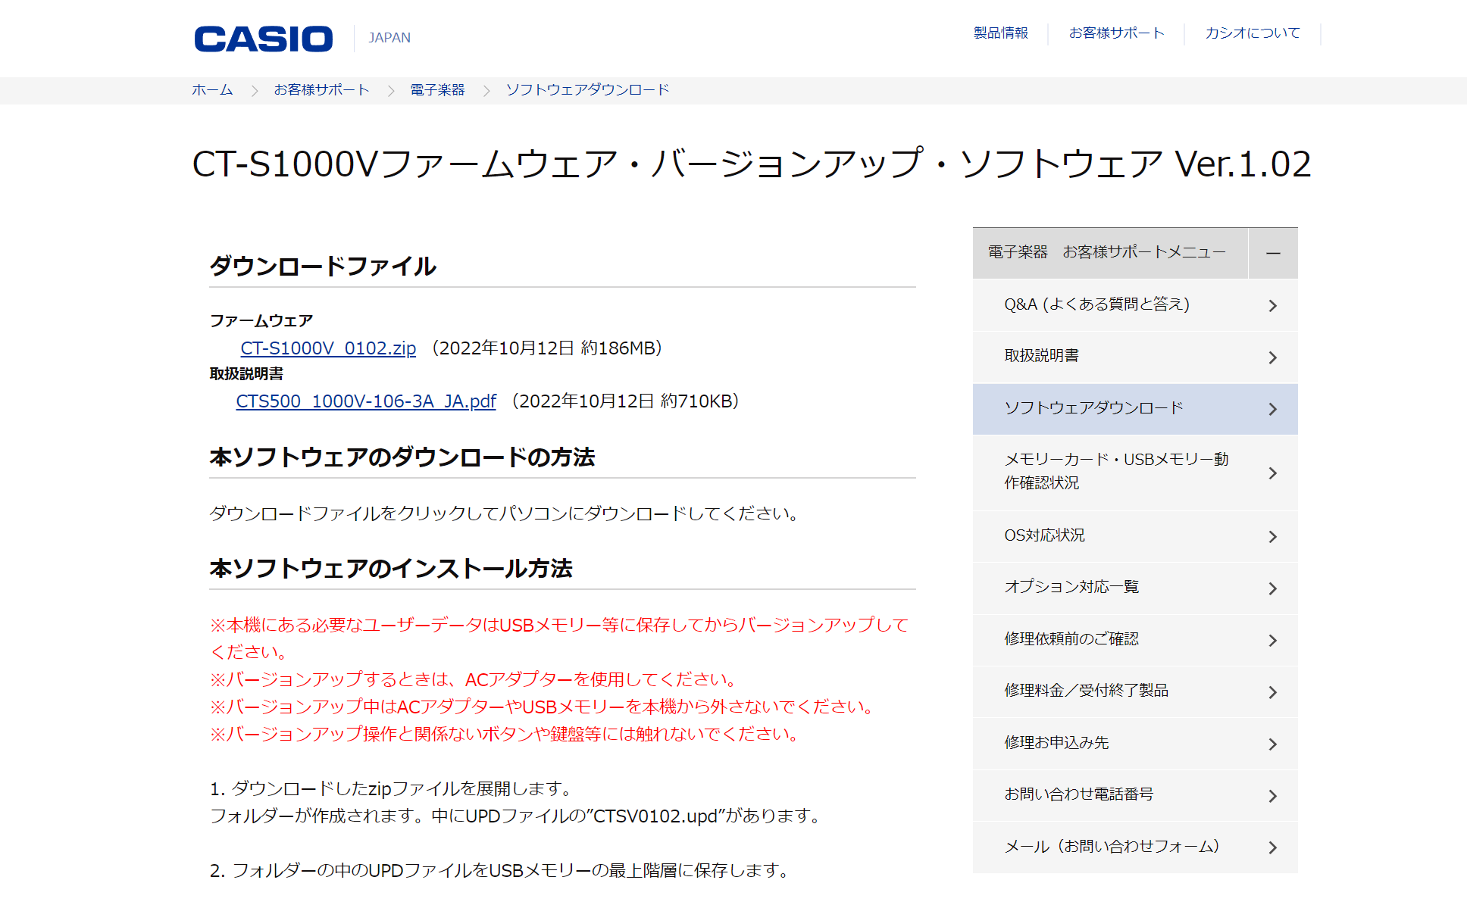Click chevron arrow beside 取扱説明書 item
1467x905 pixels.
1272,357
